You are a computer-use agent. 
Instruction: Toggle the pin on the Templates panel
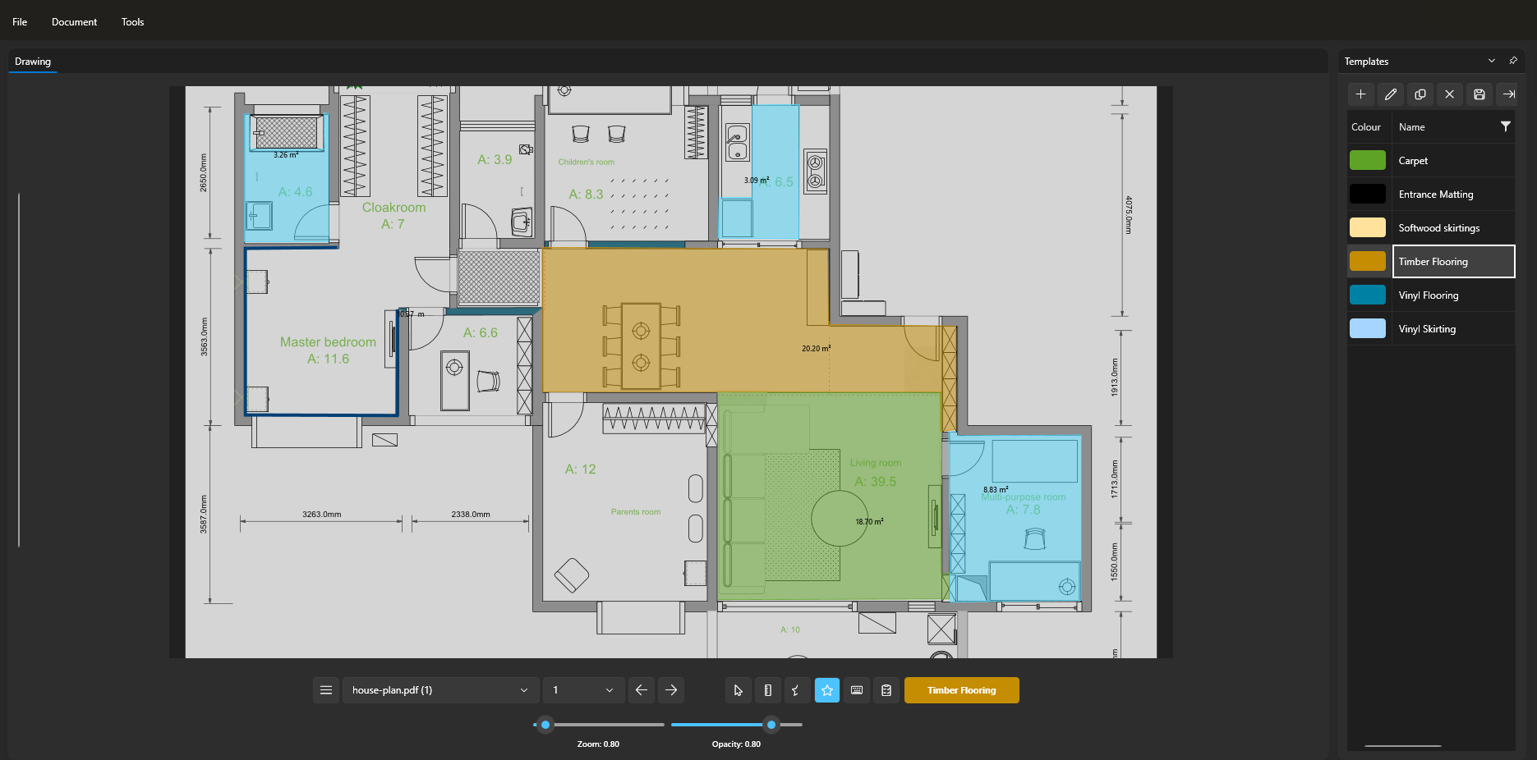pos(1513,61)
